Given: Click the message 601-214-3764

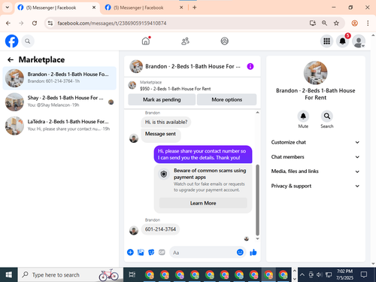Looking at the screenshot, I should (160, 229).
